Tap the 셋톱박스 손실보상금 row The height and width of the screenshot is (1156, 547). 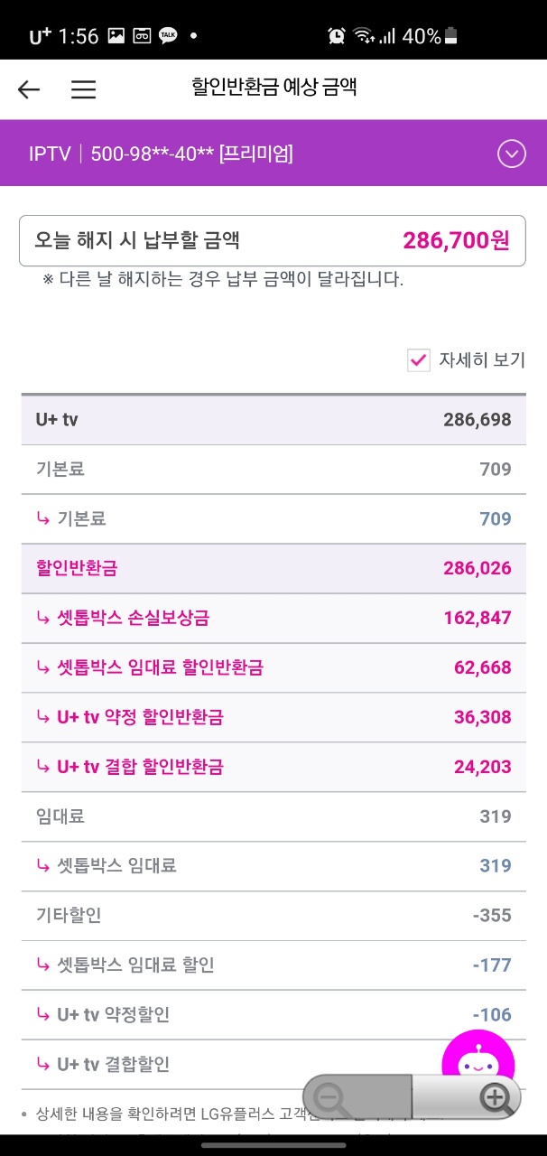tap(273, 618)
